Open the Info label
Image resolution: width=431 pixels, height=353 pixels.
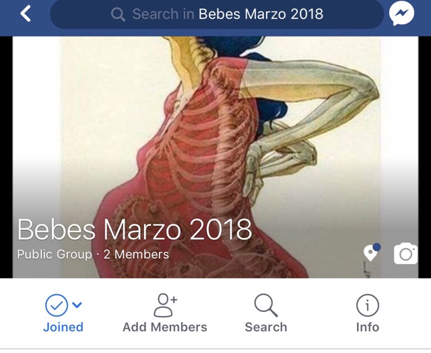click(368, 327)
